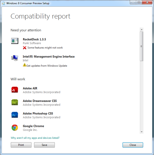Click the Adobe Photoshop CS5 Ps icon
Viewport: 154px width, 155px height.
click(15, 115)
